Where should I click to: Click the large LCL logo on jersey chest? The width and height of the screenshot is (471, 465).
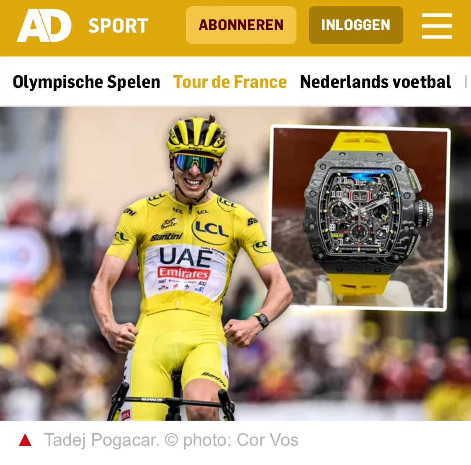click(211, 230)
